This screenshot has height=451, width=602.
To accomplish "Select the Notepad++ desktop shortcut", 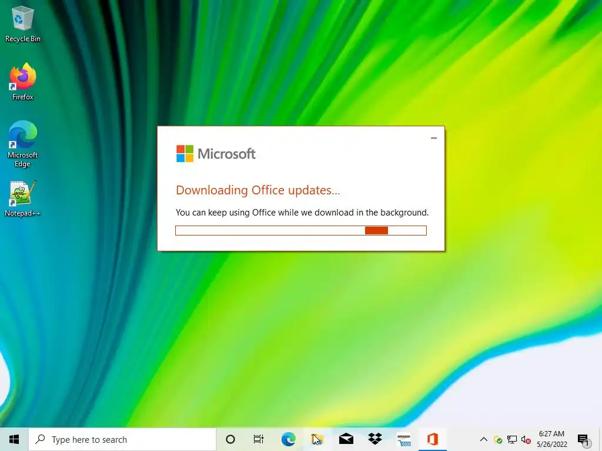I will [x=23, y=198].
